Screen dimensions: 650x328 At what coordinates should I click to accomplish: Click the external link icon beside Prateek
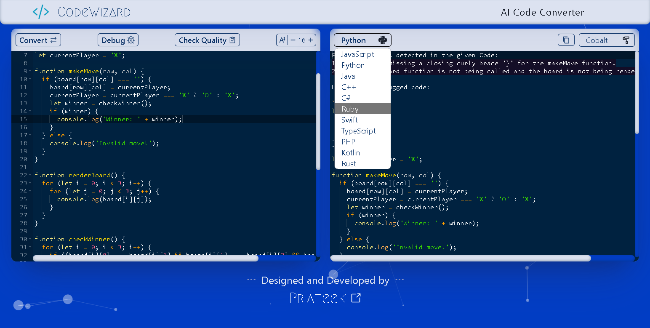coord(356,298)
